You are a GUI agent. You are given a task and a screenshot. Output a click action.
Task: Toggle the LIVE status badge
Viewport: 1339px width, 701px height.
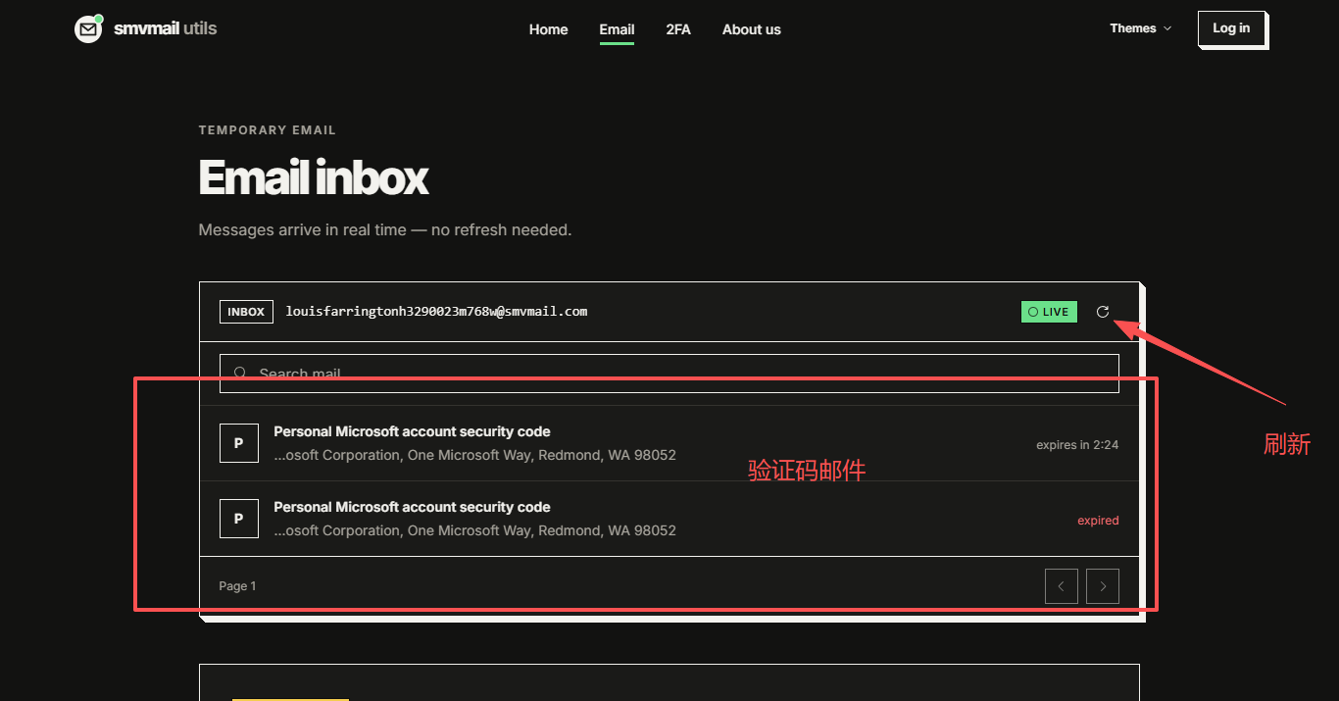click(x=1049, y=312)
